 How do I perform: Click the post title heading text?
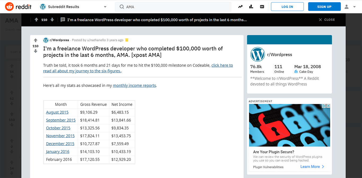133,52
